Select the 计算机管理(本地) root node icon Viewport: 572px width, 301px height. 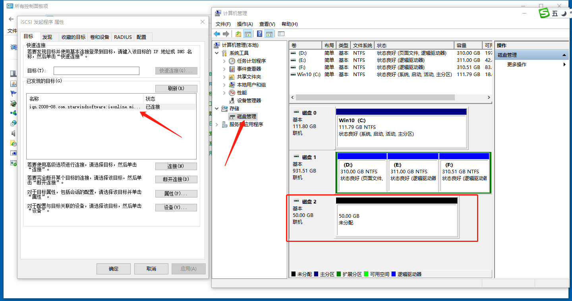pos(217,45)
